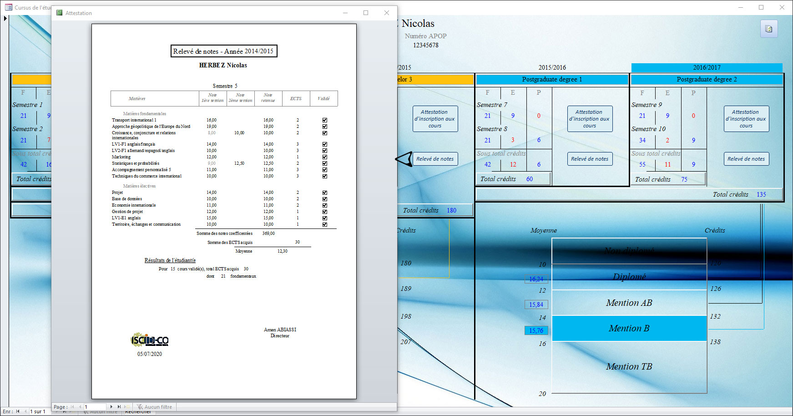
Task: Click the record selector arrow at form's left edge
Action: point(5,19)
